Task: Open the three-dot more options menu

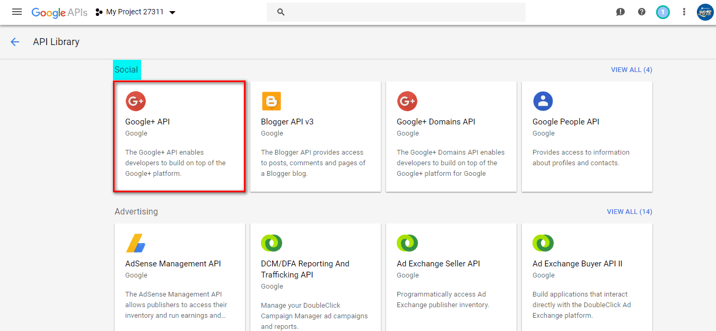Action: [x=684, y=12]
